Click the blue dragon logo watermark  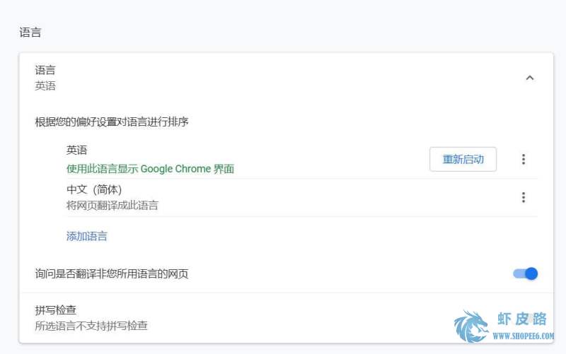(471, 326)
